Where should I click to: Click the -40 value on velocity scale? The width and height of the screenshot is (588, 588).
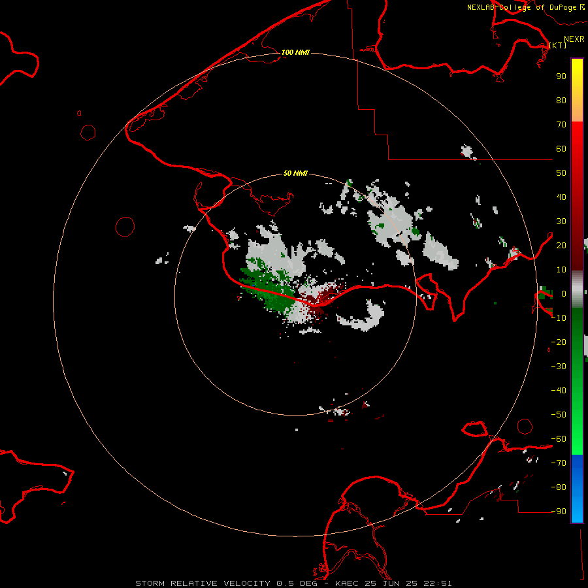pos(559,391)
